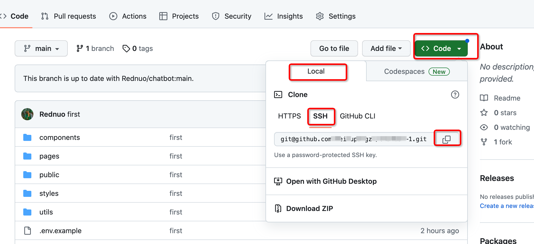Open the Insights tab
534x244 pixels.
(x=283, y=16)
